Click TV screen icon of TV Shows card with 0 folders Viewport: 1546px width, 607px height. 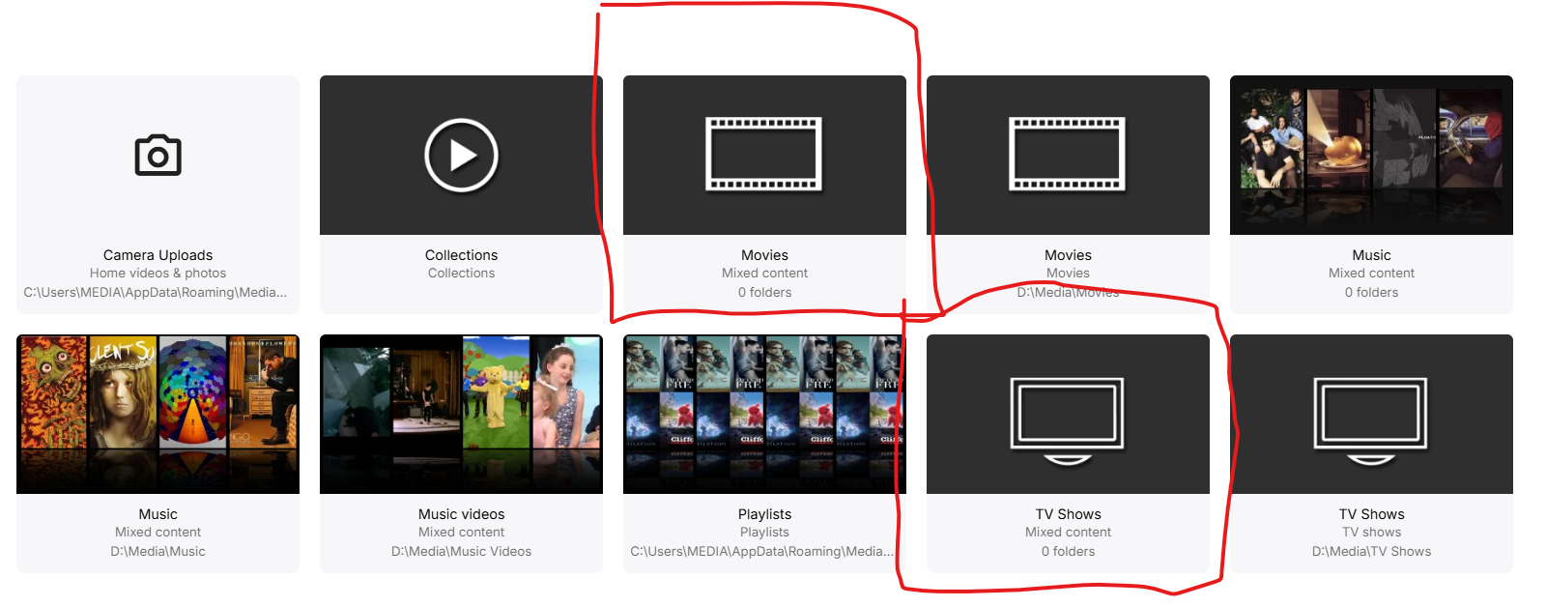click(x=1068, y=420)
